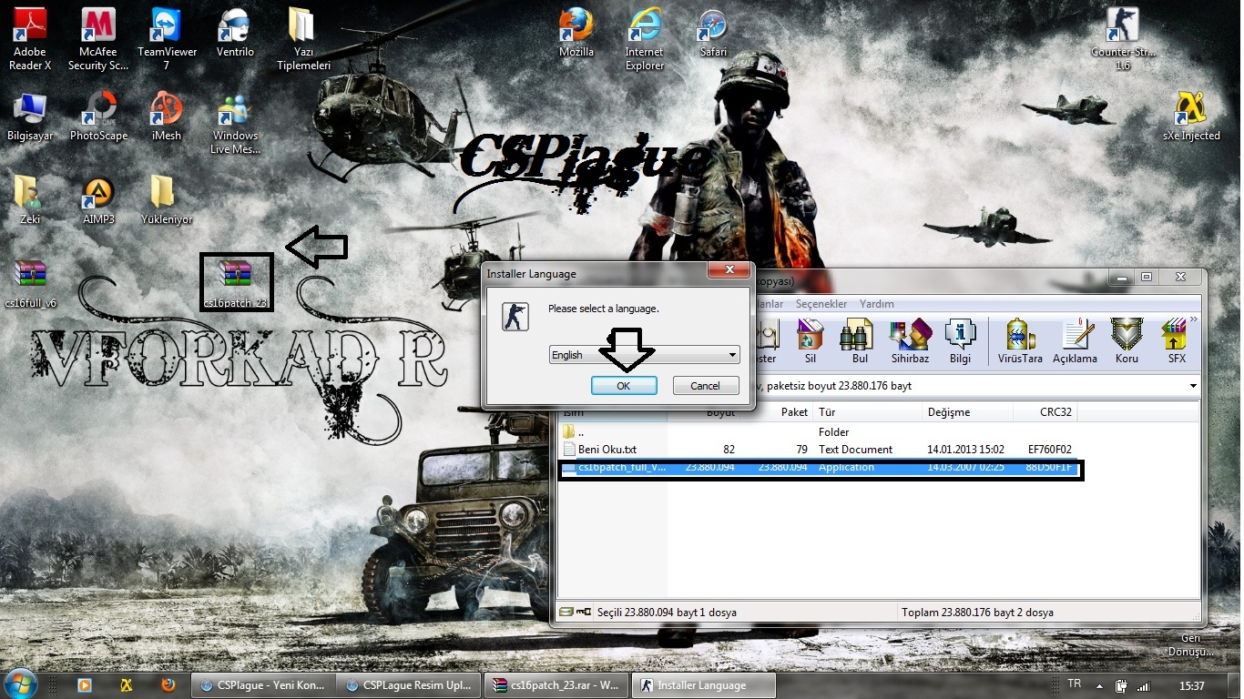1244x699 pixels.
Task: Select the Açıklama comment toolbar icon
Action: point(1075,341)
